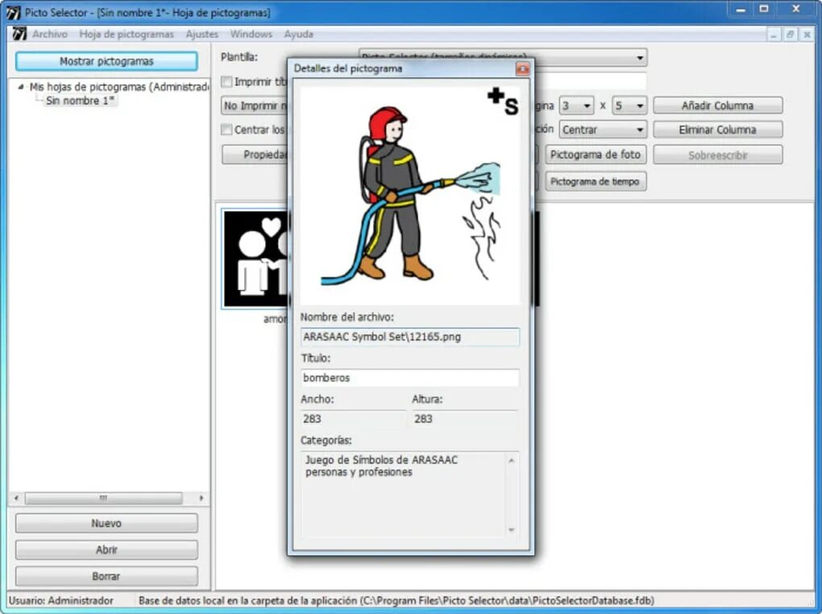This screenshot has width=822, height=614.
Task: Click the Añadir Columna button
Action: coord(718,106)
